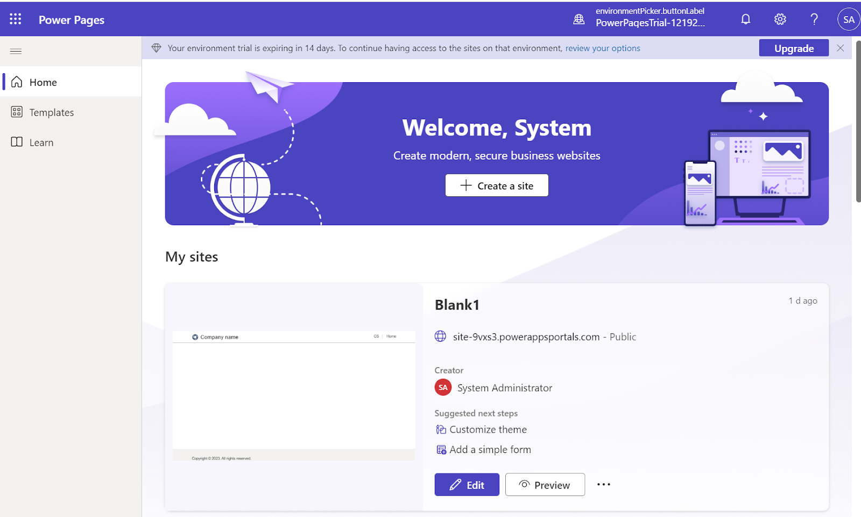Open Templates in sidebar
Image resolution: width=861 pixels, height=517 pixels.
tap(71, 112)
